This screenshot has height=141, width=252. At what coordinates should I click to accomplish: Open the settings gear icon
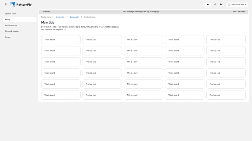[215, 4]
